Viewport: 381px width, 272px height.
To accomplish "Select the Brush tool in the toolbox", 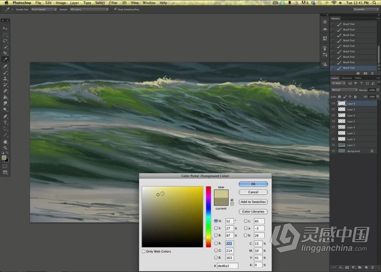I will [5, 72].
